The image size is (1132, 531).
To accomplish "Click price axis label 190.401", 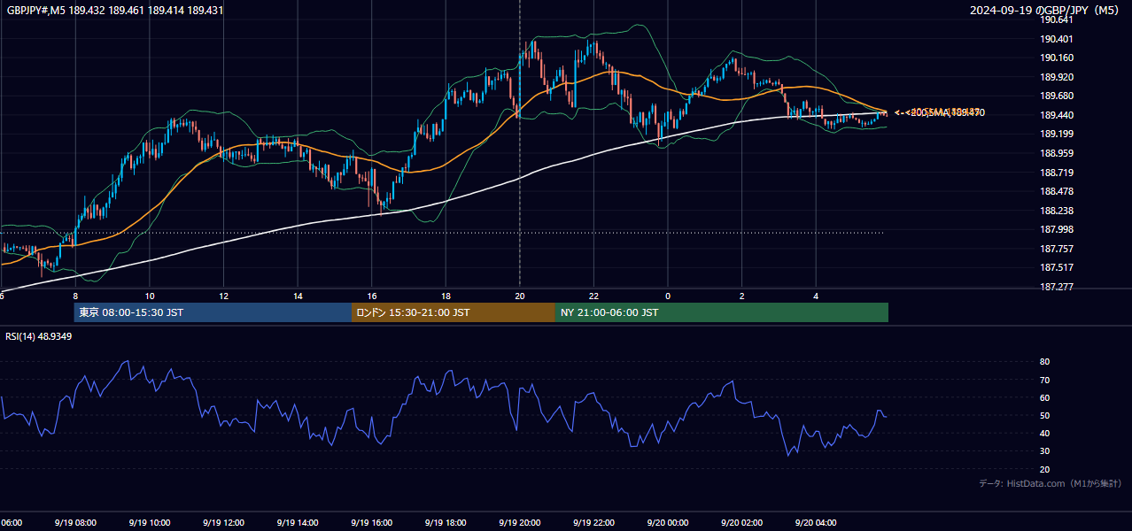I will [x=1058, y=39].
